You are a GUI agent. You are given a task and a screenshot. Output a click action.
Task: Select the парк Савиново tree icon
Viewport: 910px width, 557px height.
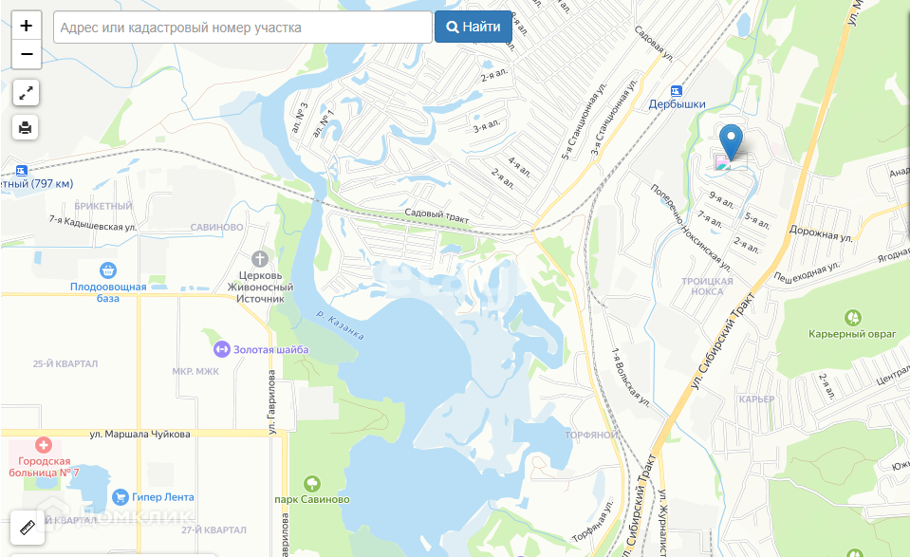[311, 483]
